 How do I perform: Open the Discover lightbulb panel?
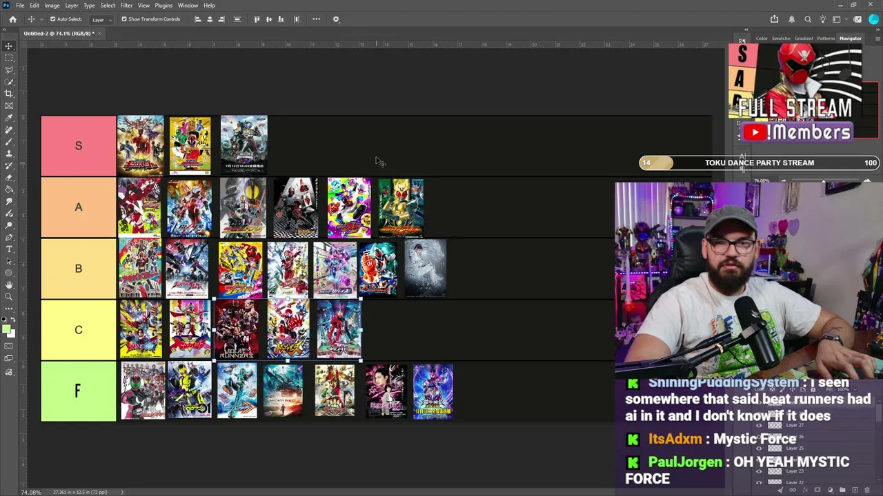pyautogui.click(x=823, y=19)
